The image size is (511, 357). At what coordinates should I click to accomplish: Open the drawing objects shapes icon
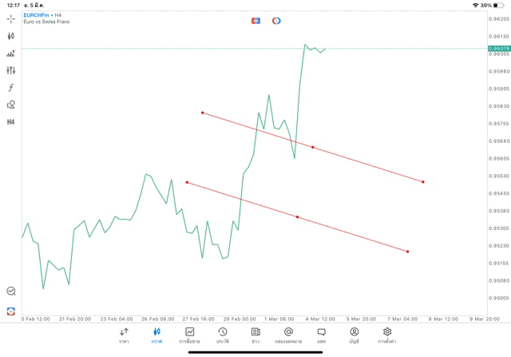pos(11,105)
